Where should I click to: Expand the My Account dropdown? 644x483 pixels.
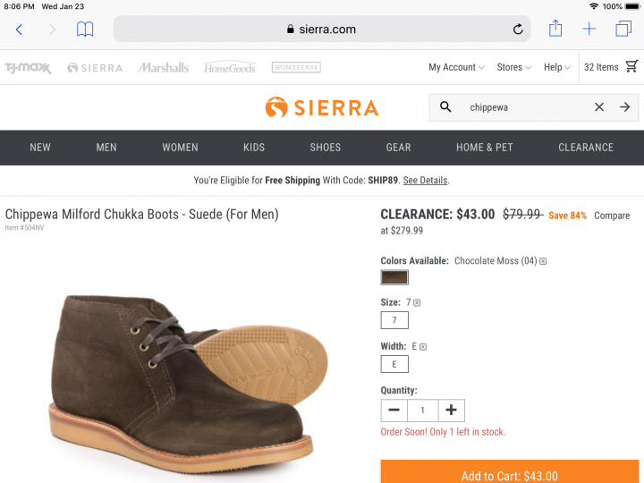456,67
